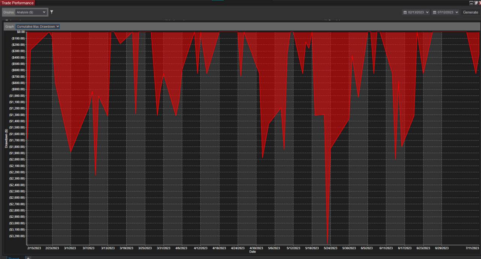Open calendar icon for start date 02/13/2023
The image size is (481, 259).
(x=405, y=12)
